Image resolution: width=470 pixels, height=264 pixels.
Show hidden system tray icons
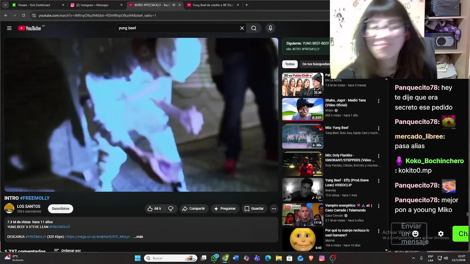(x=413, y=258)
